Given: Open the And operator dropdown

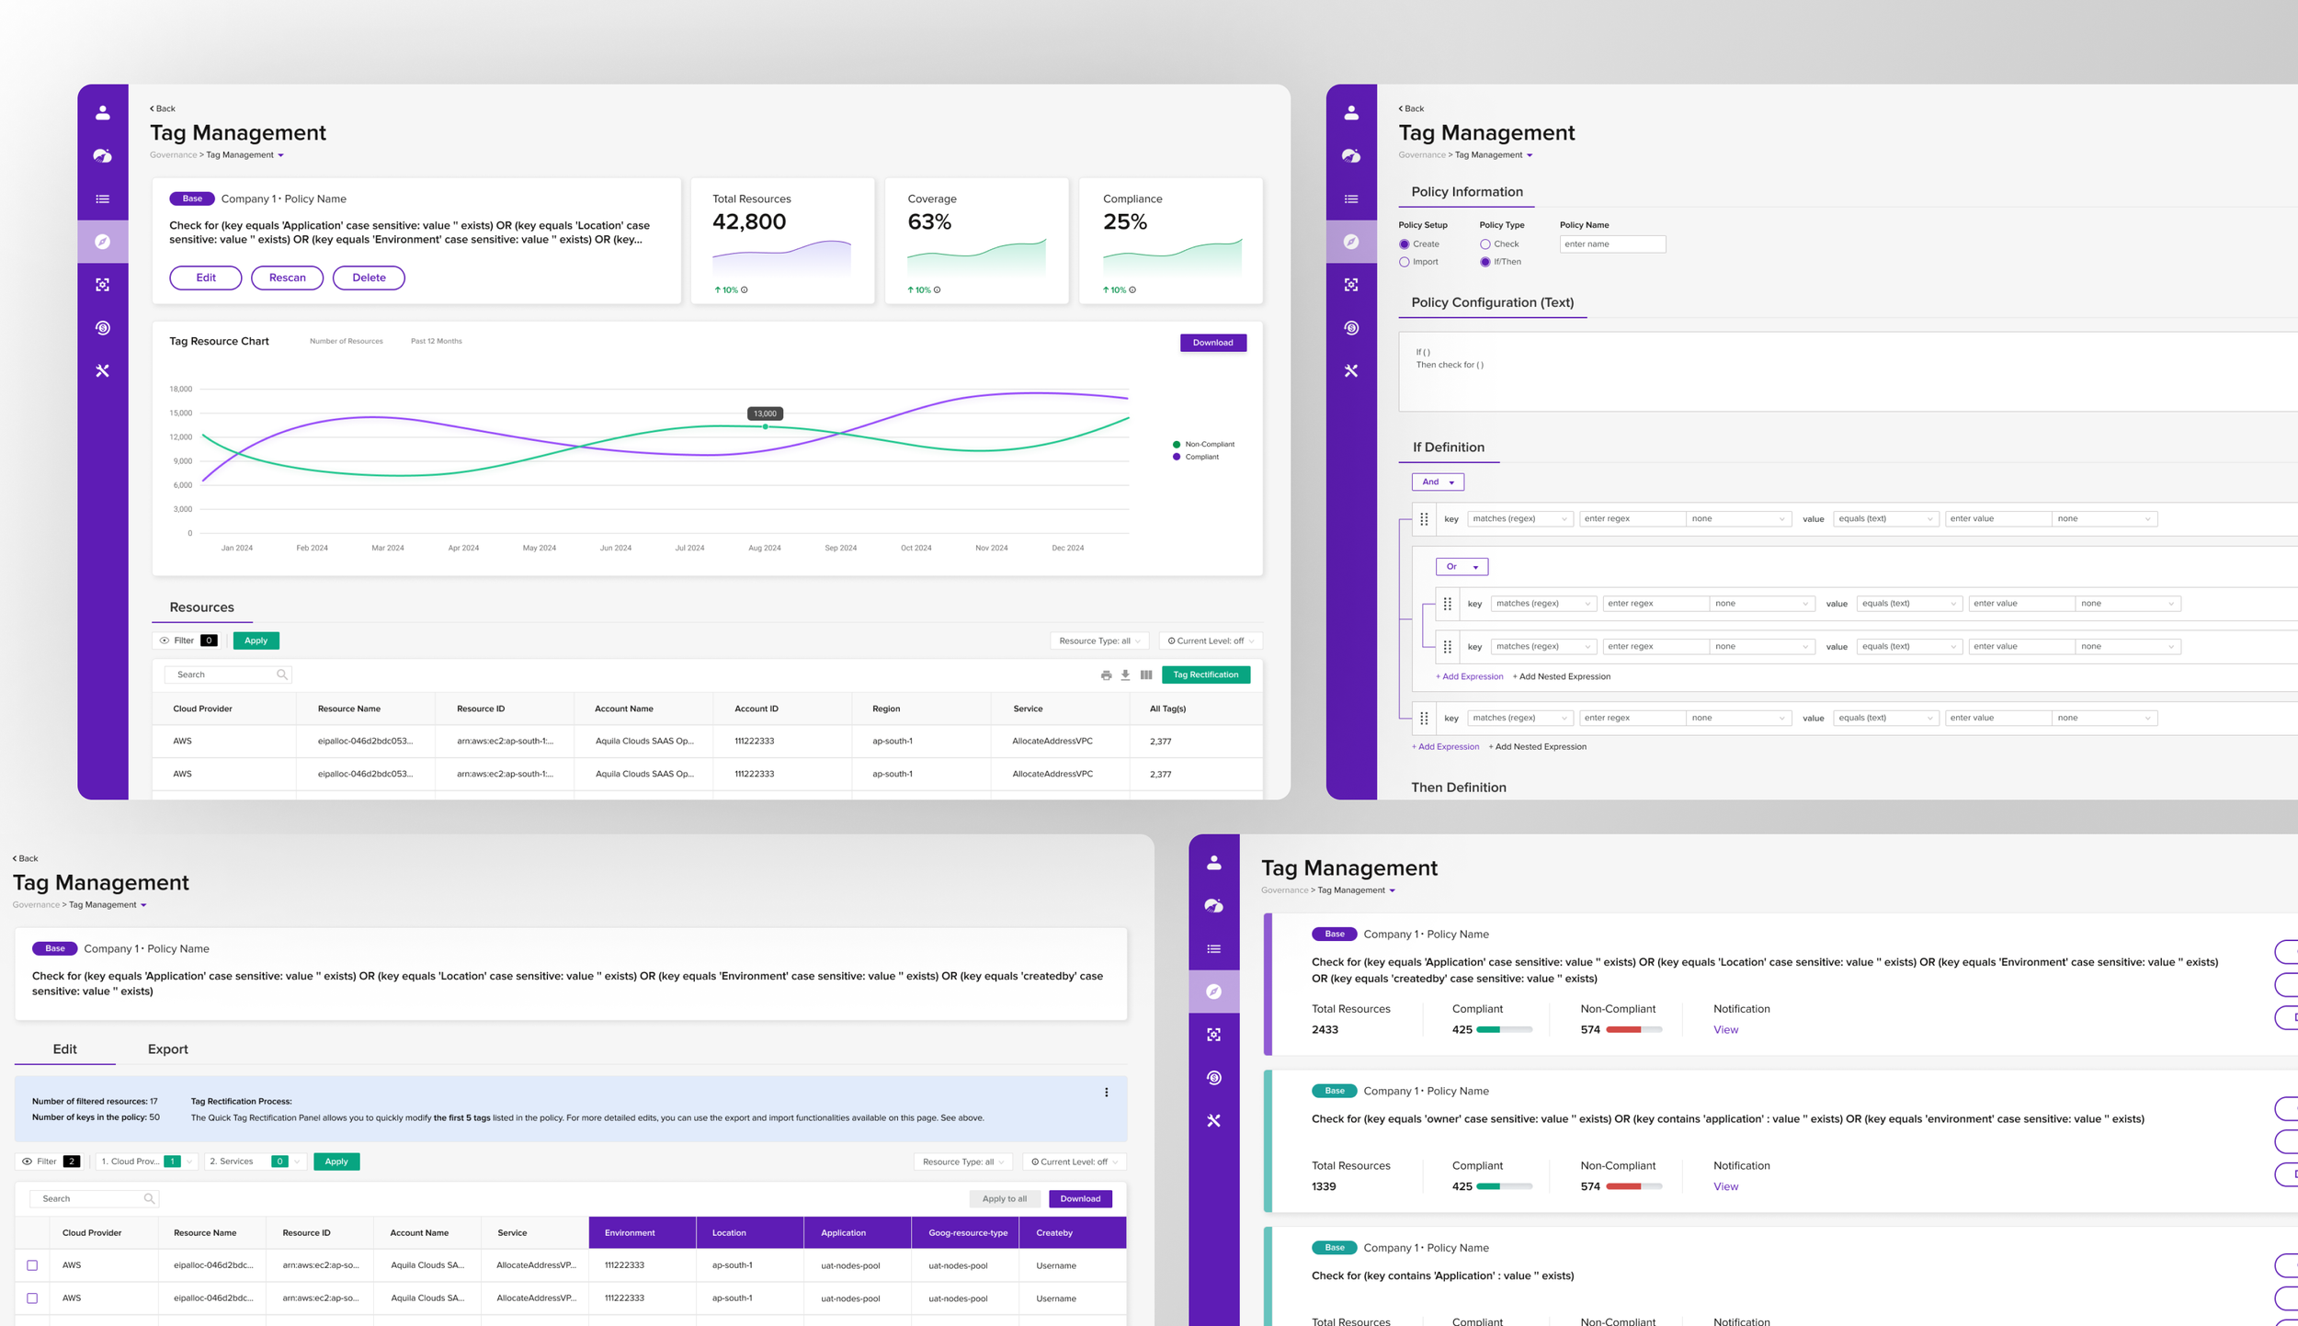Looking at the screenshot, I should [1438, 482].
